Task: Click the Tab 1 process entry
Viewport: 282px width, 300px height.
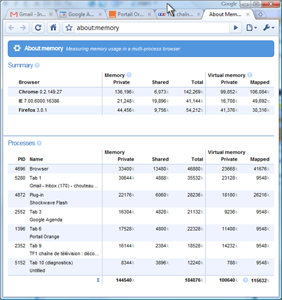Action: click(x=35, y=178)
